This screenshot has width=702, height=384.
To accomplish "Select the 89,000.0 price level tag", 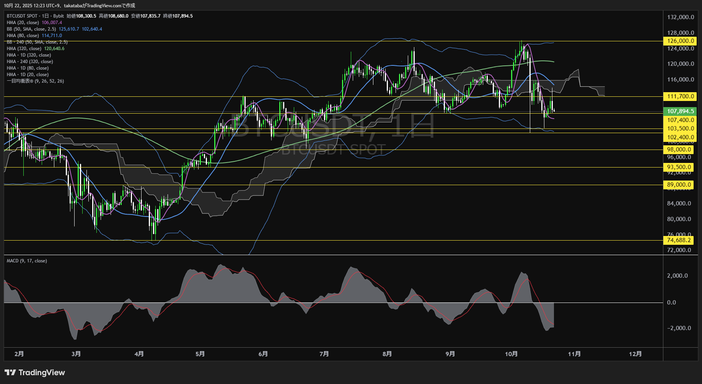I will click(679, 185).
